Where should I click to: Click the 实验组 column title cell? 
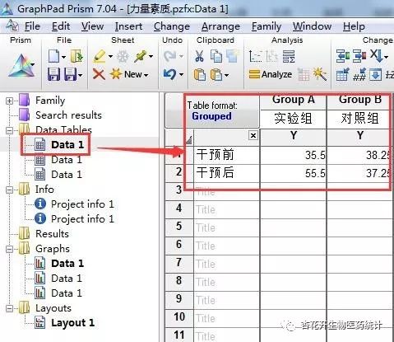(x=293, y=119)
